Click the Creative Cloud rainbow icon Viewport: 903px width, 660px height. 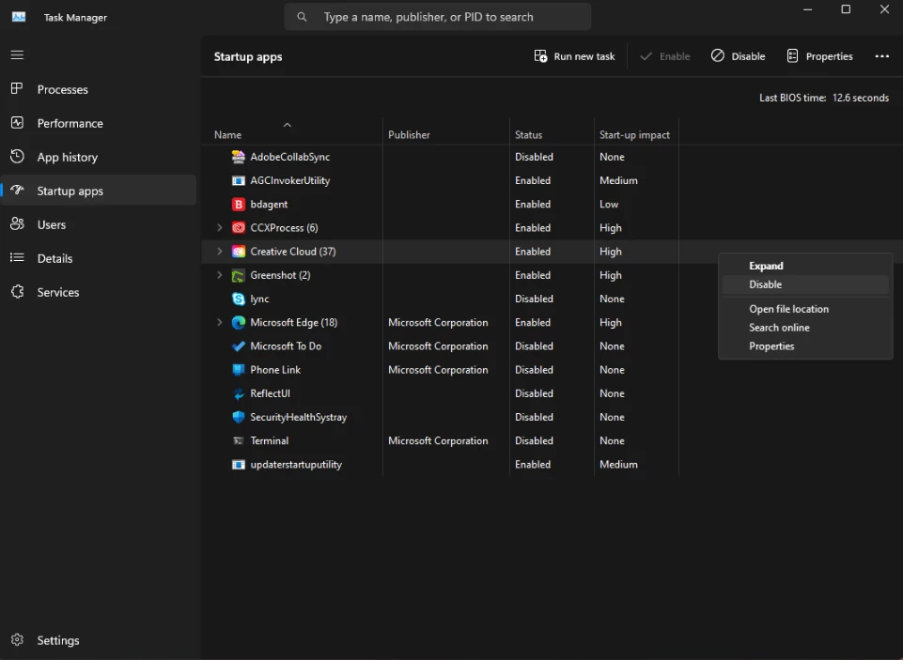(238, 252)
